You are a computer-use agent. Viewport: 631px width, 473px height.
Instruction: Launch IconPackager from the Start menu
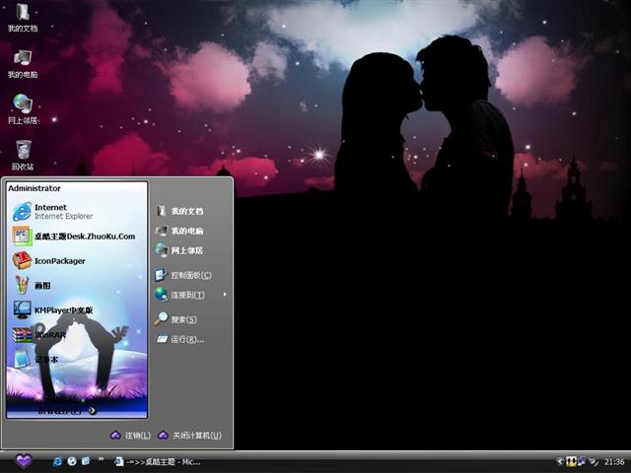tap(59, 261)
